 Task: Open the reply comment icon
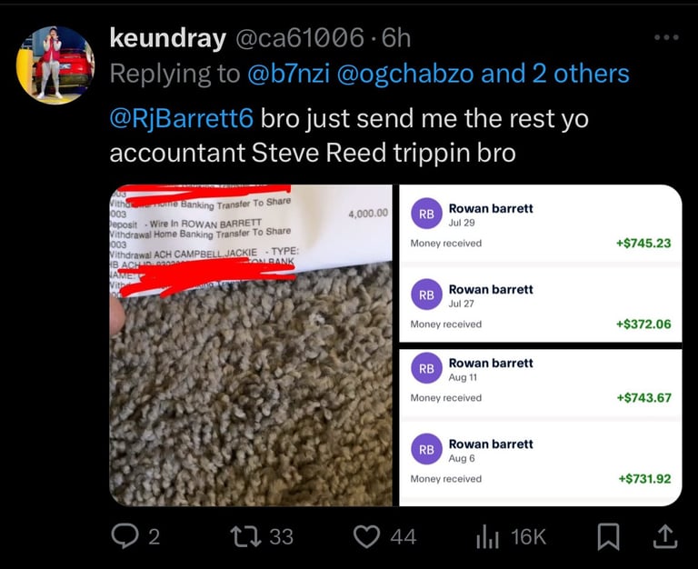[125, 536]
